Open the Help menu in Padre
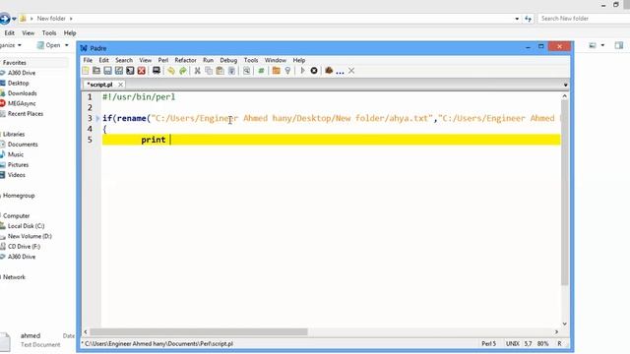This screenshot has width=630, height=354. click(299, 60)
